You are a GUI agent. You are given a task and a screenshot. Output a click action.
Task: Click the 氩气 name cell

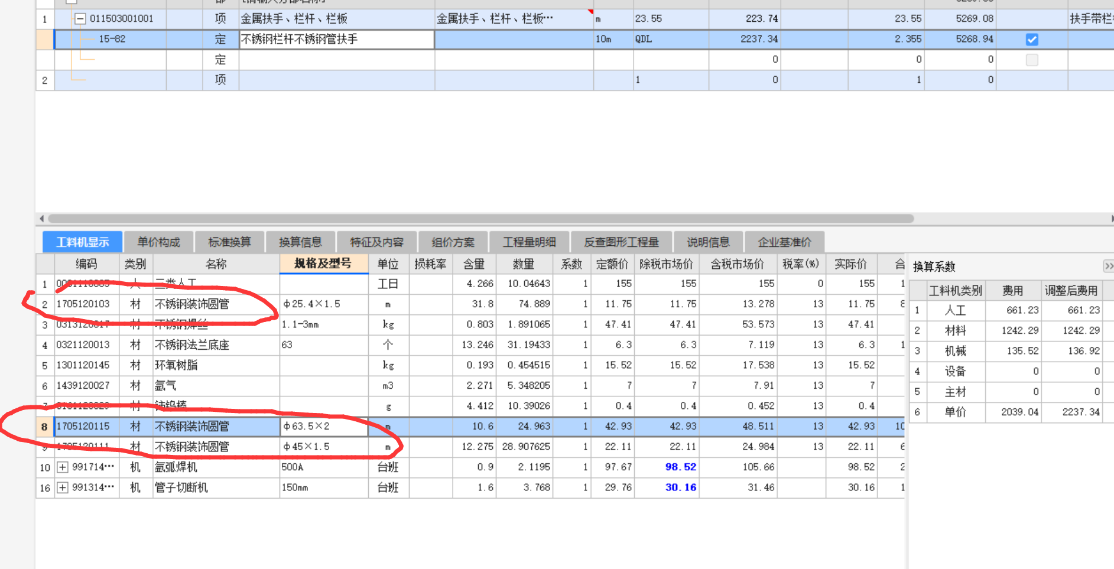click(216, 386)
